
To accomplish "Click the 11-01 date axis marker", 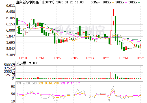I will point(23,58).
